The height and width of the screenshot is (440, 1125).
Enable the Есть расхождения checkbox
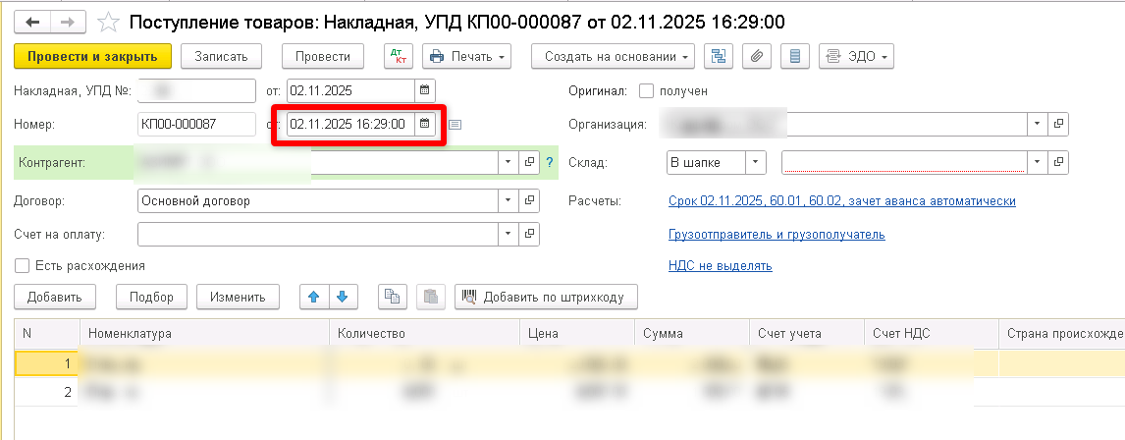pos(23,265)
